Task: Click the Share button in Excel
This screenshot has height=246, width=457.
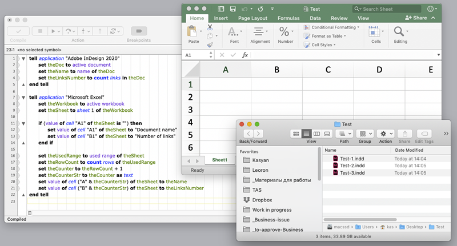Action: point(416,18)
